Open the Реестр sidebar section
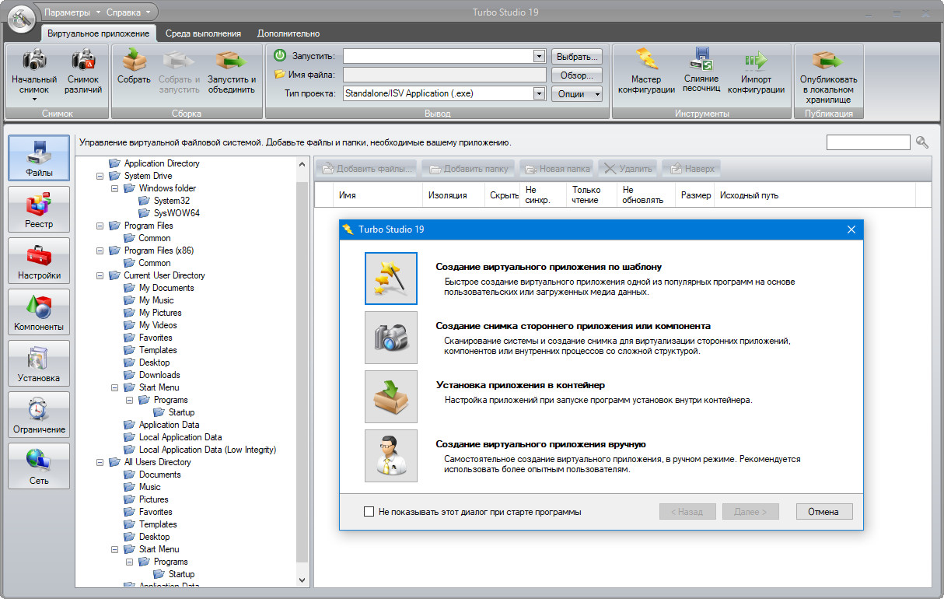944x599 pixels. (39, 208)
